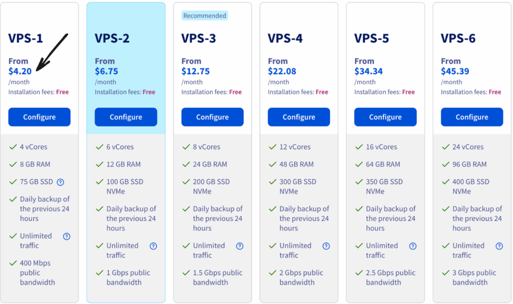Configure the VPS-4 server
The image size is (513, 304).
tap(299, 117)
